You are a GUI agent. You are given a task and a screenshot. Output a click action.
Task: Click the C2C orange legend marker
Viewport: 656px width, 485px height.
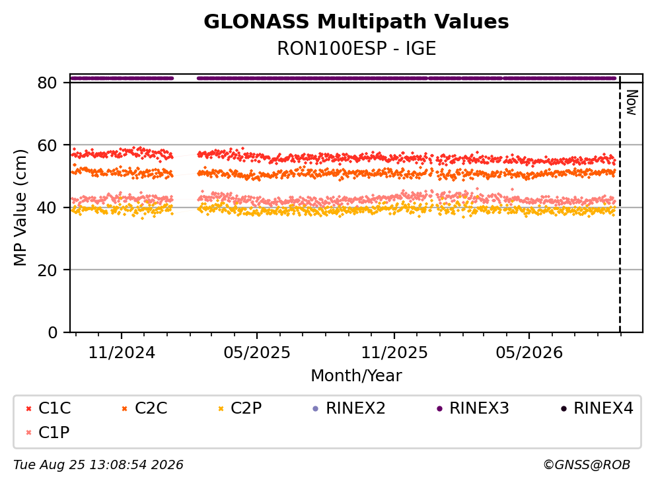(x=124, y=409)
